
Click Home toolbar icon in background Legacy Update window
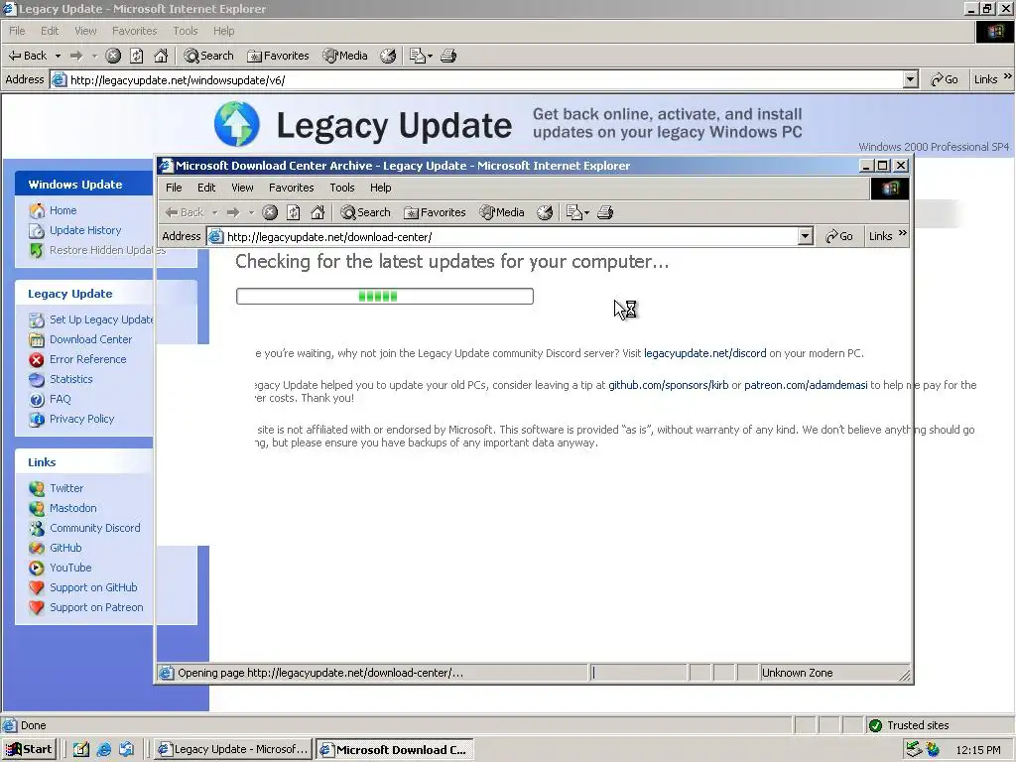coord(161,56)
